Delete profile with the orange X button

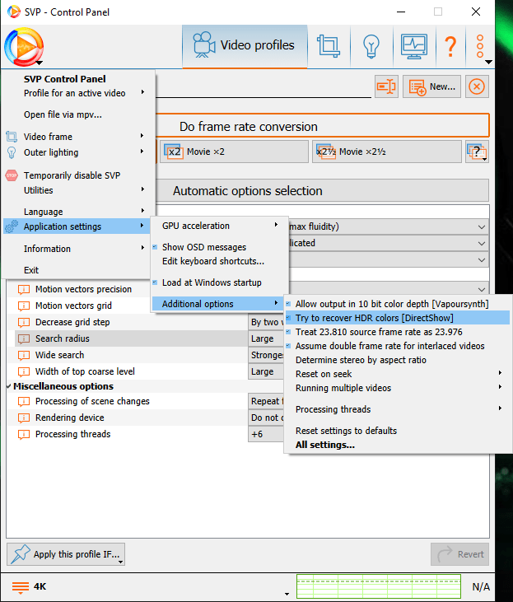tap(477, 86)
